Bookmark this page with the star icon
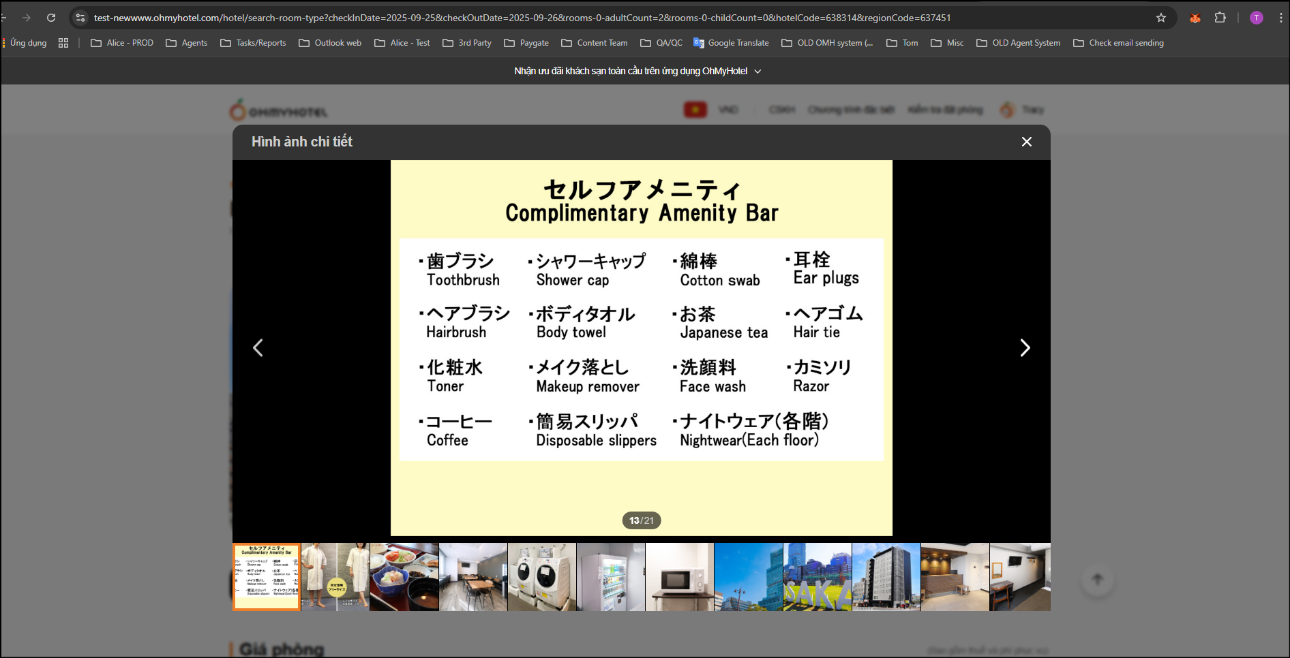This screenshot has width=1290, height=658. coord(1160,18)
